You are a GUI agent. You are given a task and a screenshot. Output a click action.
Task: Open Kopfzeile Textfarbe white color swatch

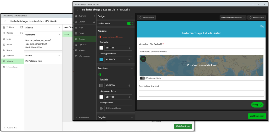(x=101, y=48)
